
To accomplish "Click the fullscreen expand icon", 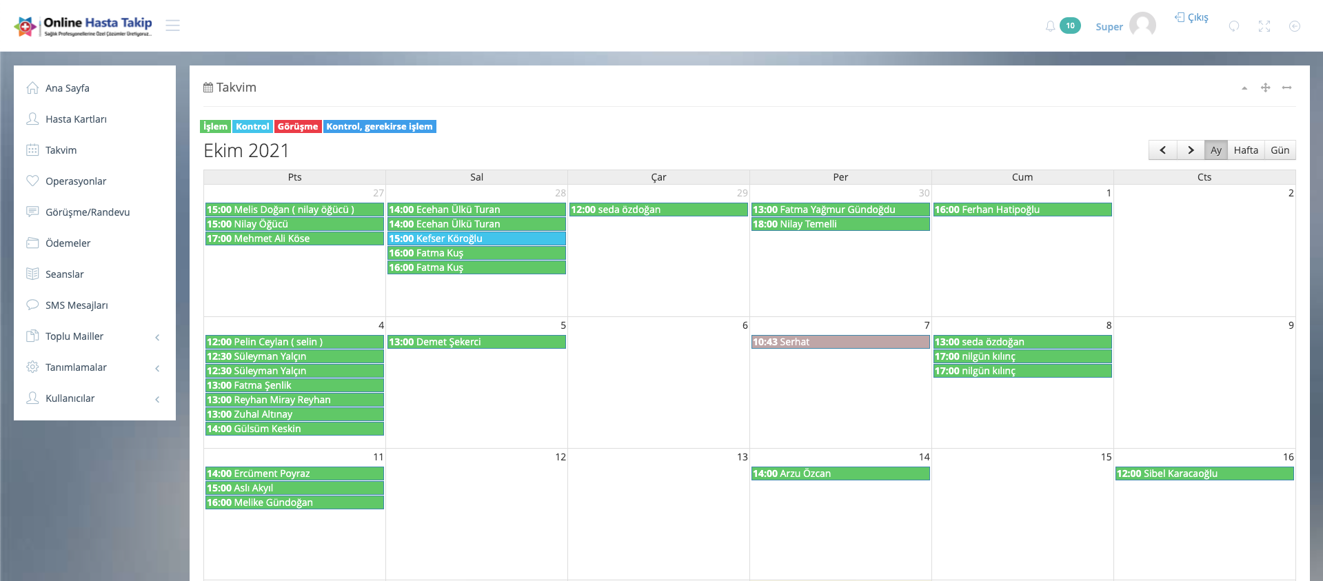I will (1264, 26).
